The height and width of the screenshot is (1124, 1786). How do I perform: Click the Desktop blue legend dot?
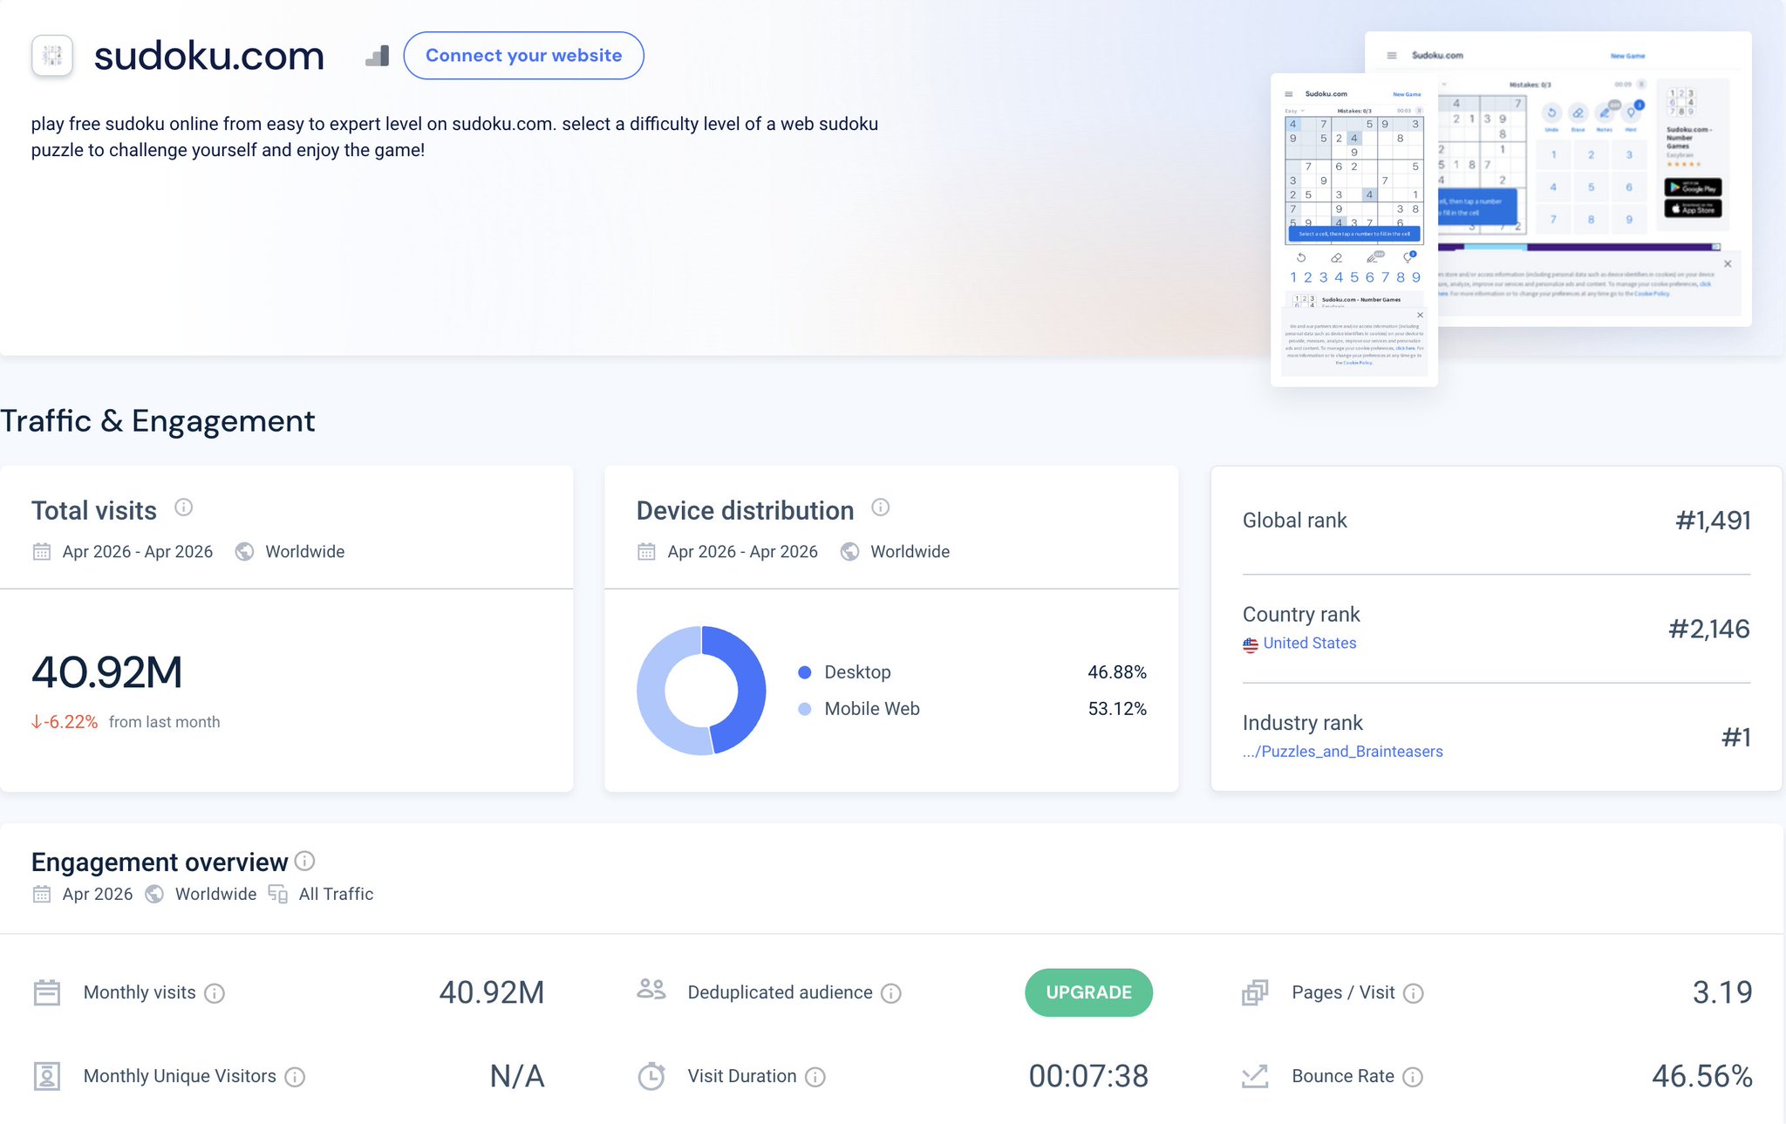(x=805, y=672)
